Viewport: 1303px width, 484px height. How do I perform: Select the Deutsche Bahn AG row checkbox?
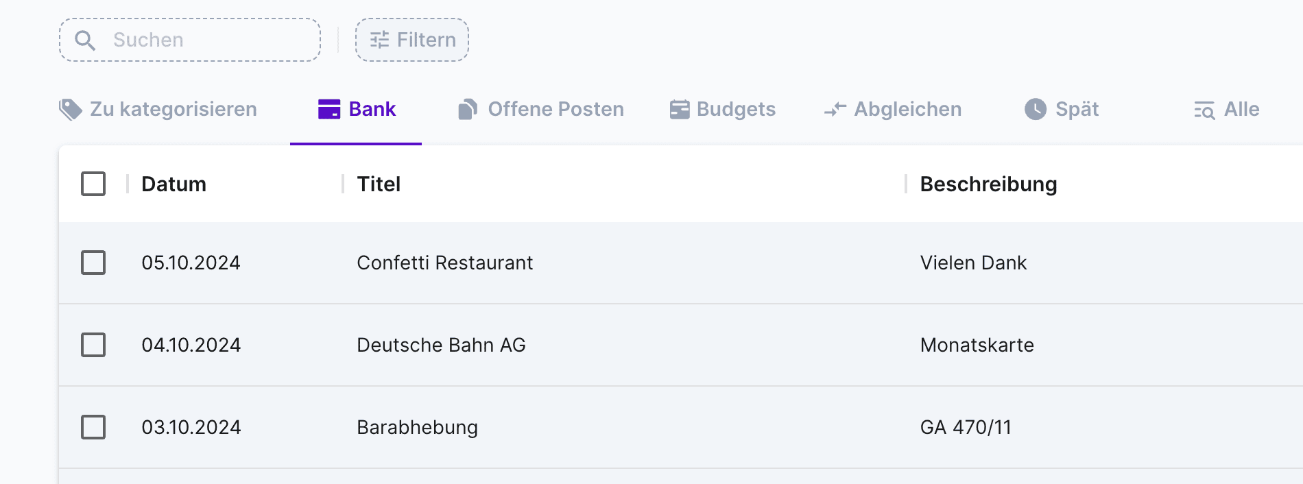click(93, 345)
